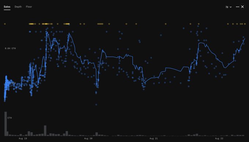The width and height of the screenshot is (249, 142).
Task: Close the chart panel with X
Action: coord(242,7)
